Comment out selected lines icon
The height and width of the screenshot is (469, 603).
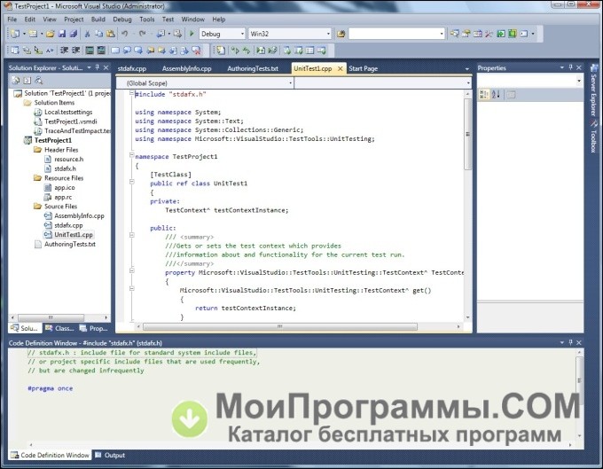point(90,50)
